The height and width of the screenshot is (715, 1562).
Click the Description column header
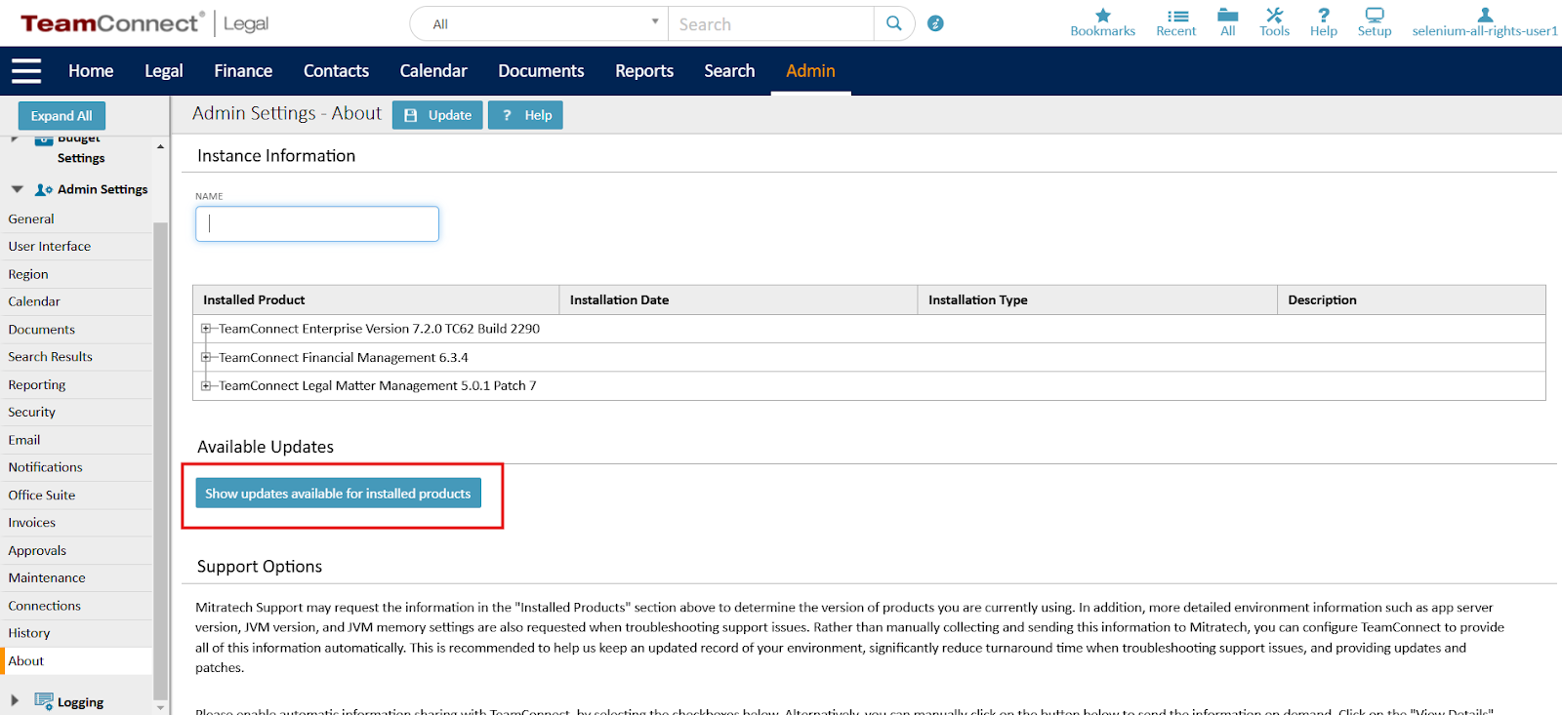point(1412,300)
